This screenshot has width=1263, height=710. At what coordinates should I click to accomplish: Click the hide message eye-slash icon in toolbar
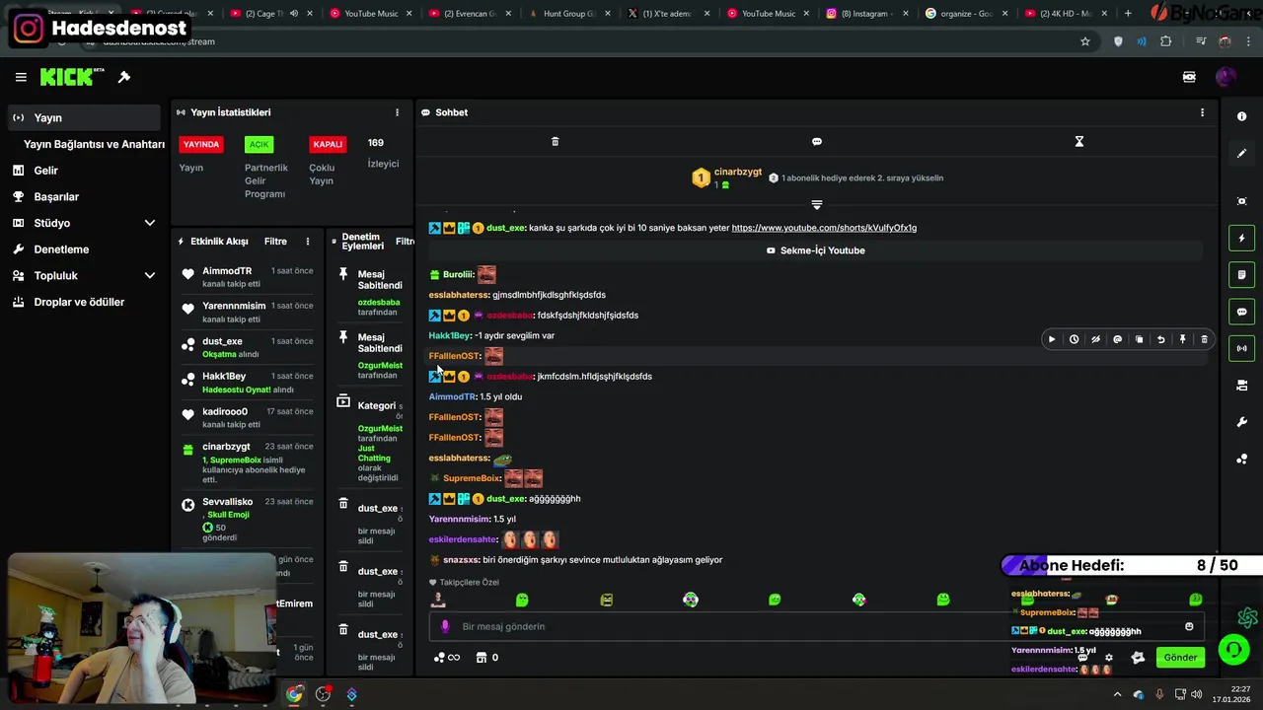[1095, 339]
